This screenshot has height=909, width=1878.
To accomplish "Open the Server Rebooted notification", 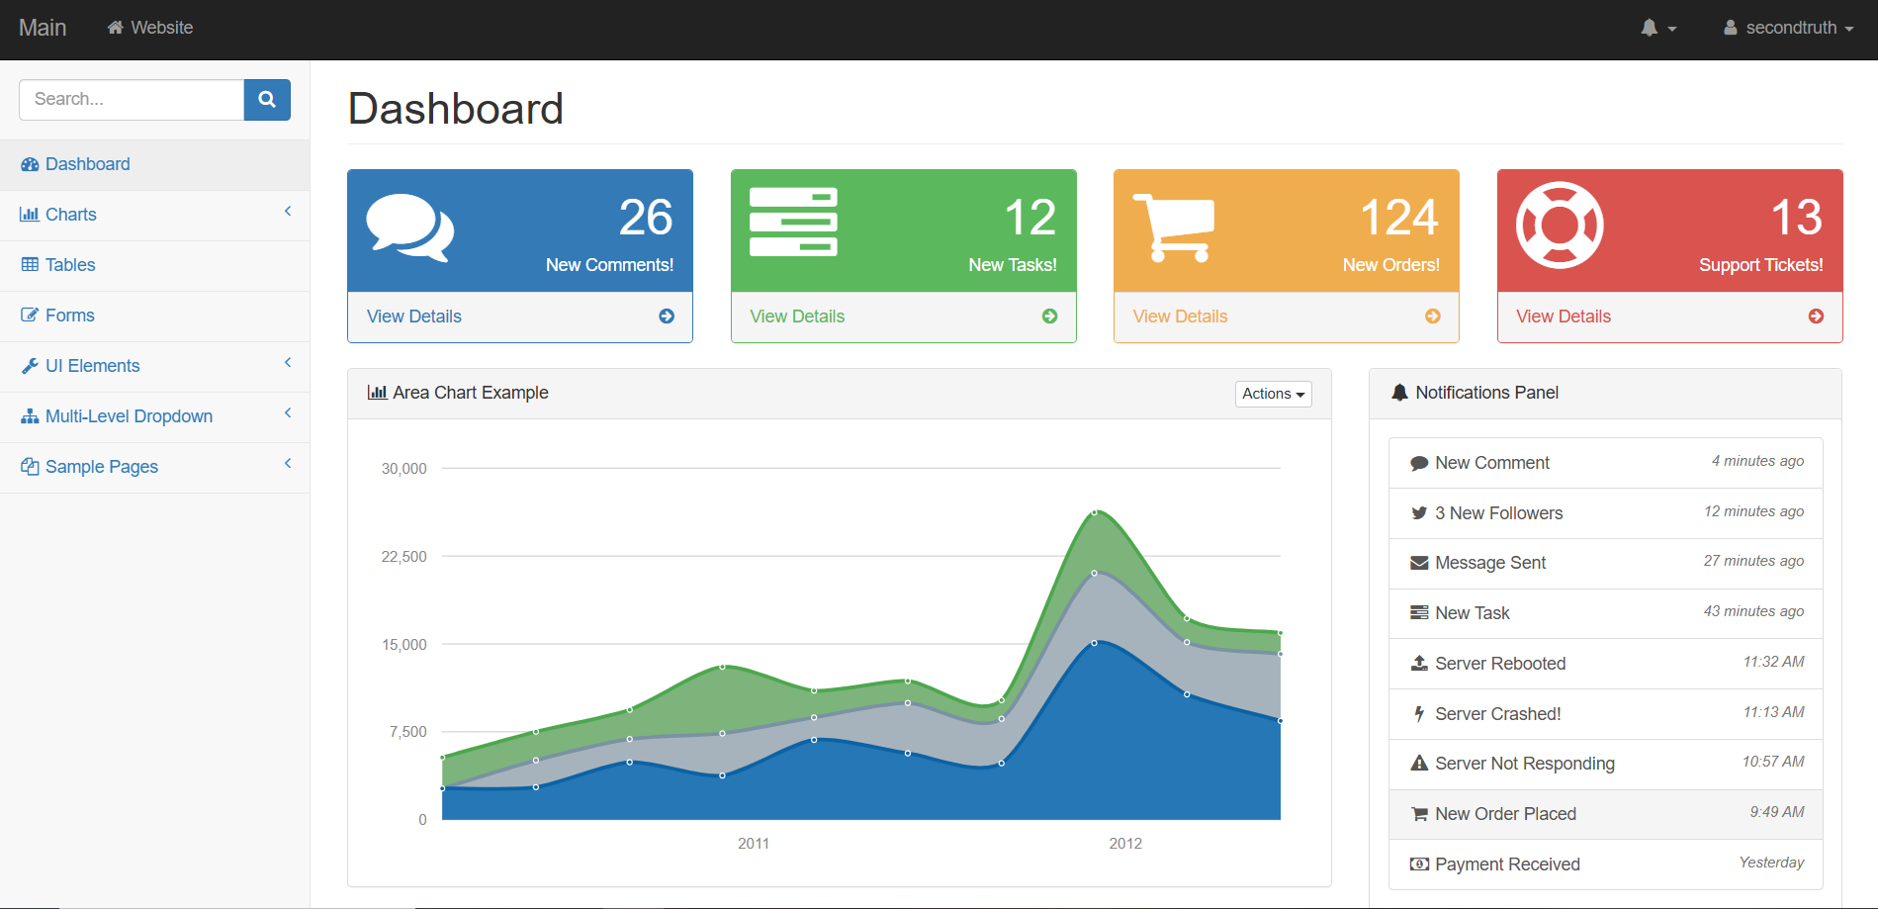I will click(1606, 664).
